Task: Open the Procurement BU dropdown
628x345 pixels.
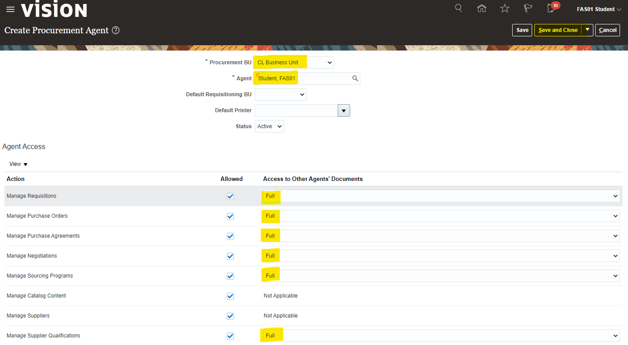Action: tap(294, 63)
